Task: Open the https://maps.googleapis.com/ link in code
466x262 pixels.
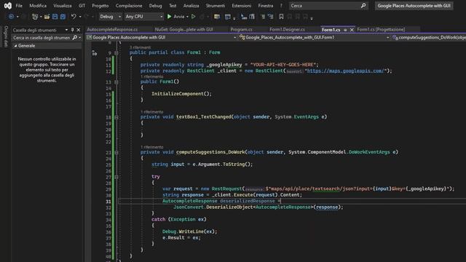Action: pos(345,71)
